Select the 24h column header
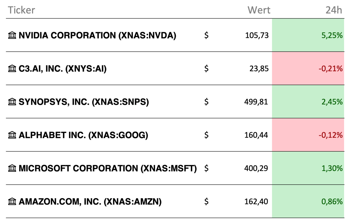Image resolution: width=350 pixels, height=224 pixels. point(334,10)
